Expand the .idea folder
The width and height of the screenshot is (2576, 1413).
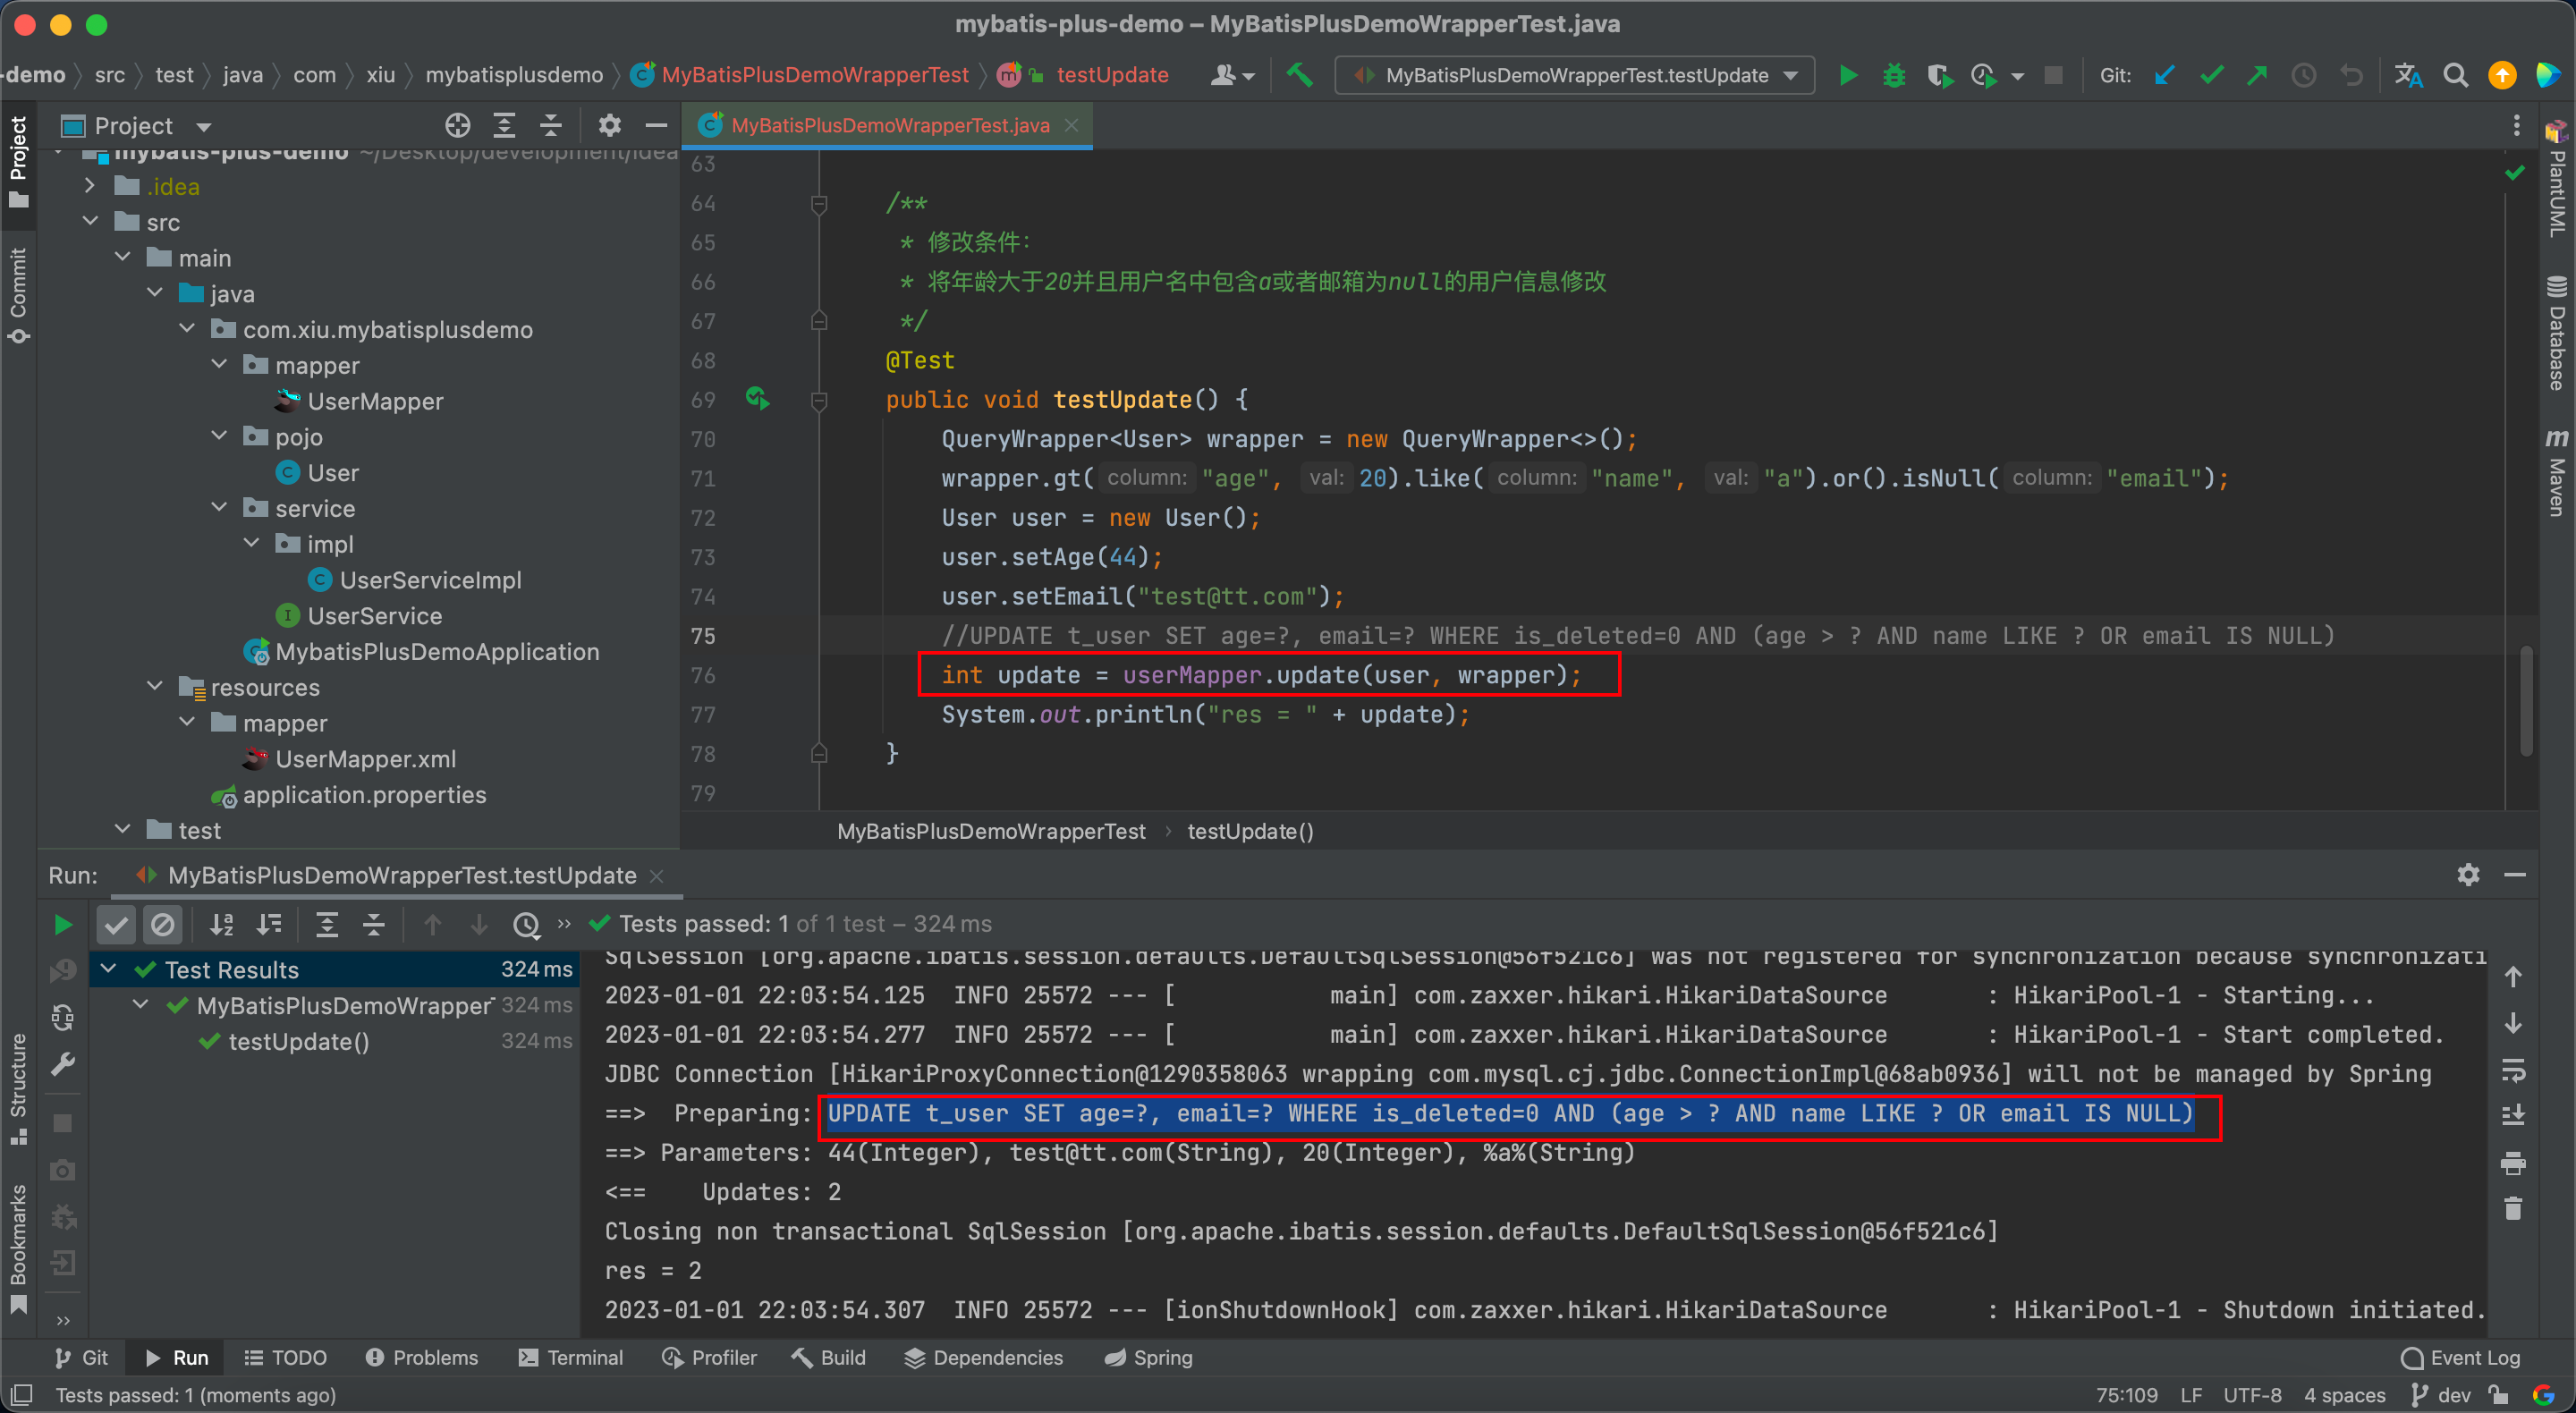tap(89, 186)
